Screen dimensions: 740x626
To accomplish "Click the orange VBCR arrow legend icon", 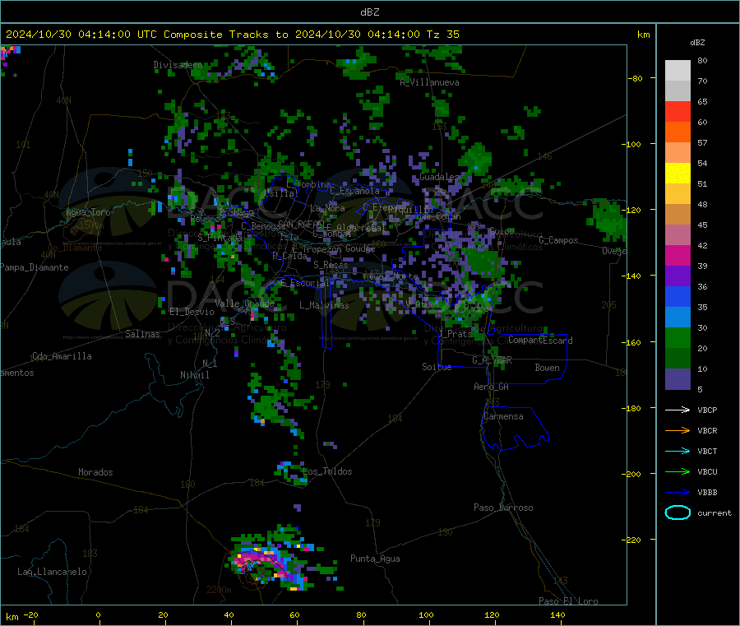I will [x=678, y=430].
